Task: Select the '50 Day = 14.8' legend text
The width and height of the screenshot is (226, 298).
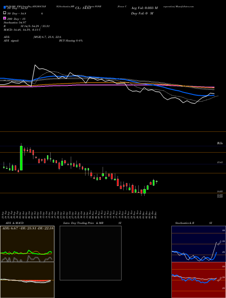Action: click(17, 13)
